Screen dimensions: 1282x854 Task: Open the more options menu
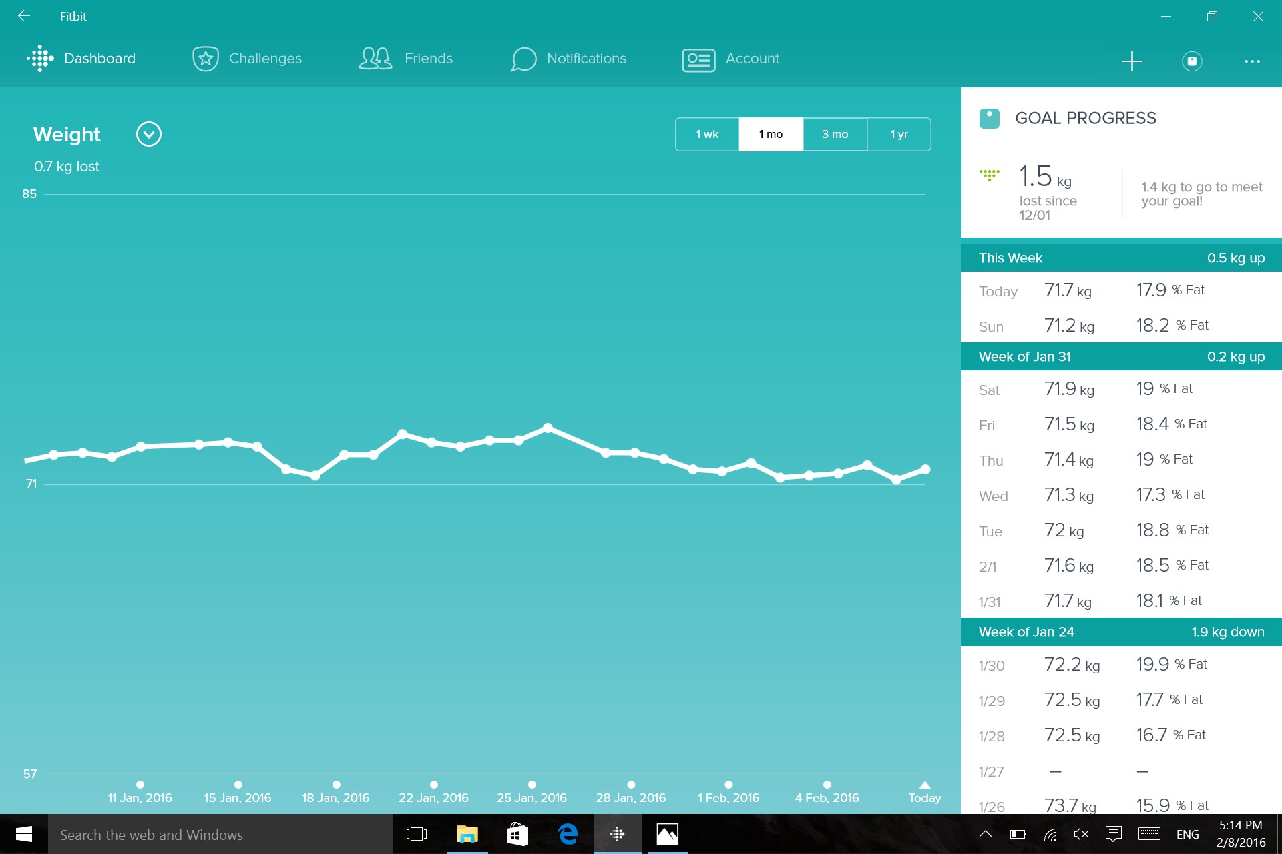1253,61
